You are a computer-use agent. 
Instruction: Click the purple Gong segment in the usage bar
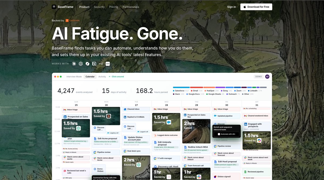pos(220,87)
